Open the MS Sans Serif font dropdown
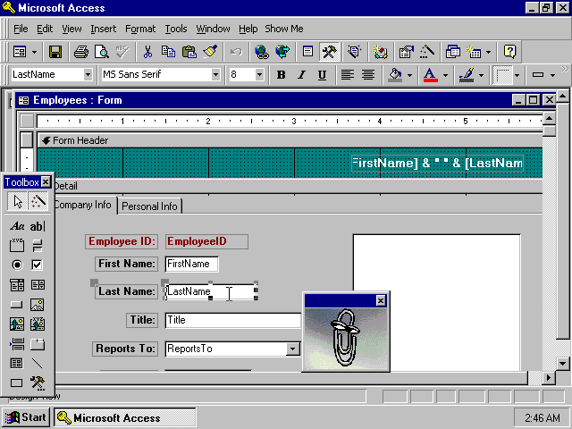The height and width of the screenshot is (429, 572). click(216, 75)
